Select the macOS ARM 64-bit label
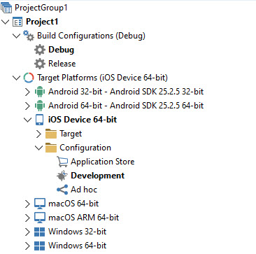Viewport: 256px width, 254px height. tap(84, 218)
